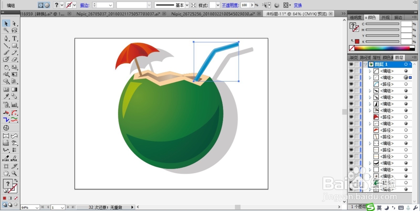Open the 样式 graphic style dropdown
Screen dimensions: 420x211
(218, 5)
